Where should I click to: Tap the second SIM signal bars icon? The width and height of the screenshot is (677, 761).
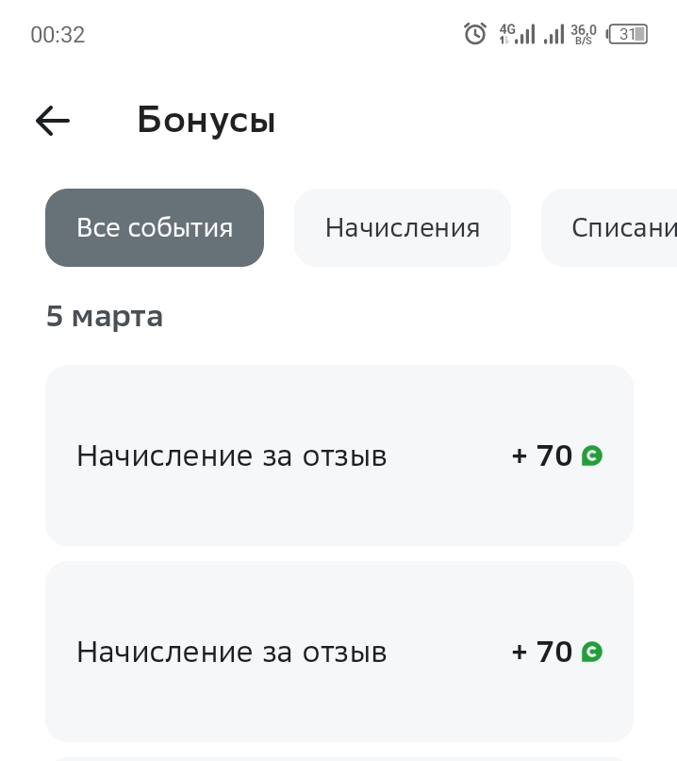click(x=554, y=34)
